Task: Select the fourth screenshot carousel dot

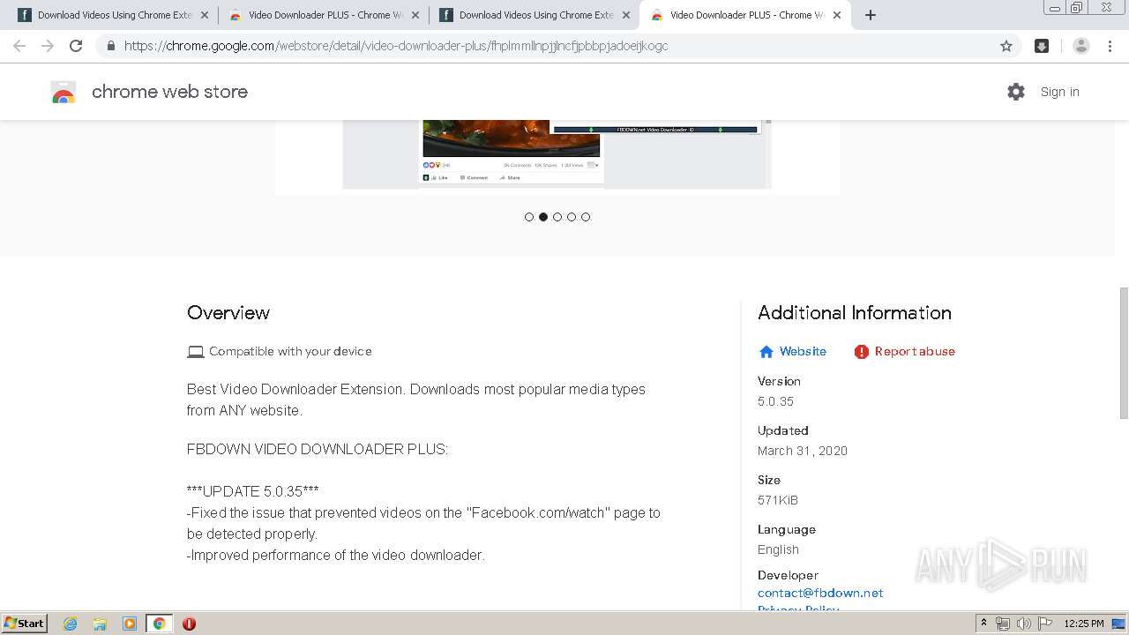Action: point(572,217)
